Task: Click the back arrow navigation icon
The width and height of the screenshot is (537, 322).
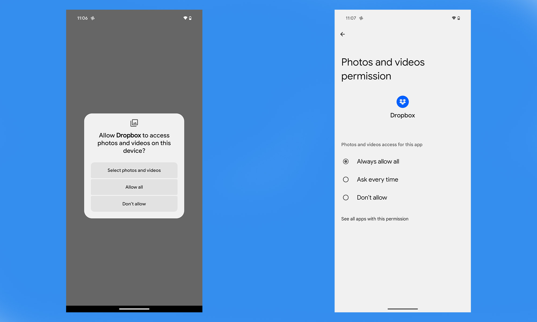Action: coord(343,34)
